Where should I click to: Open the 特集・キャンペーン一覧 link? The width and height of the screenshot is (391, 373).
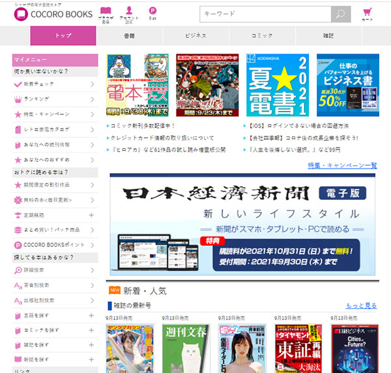click(x=342, y=165)
